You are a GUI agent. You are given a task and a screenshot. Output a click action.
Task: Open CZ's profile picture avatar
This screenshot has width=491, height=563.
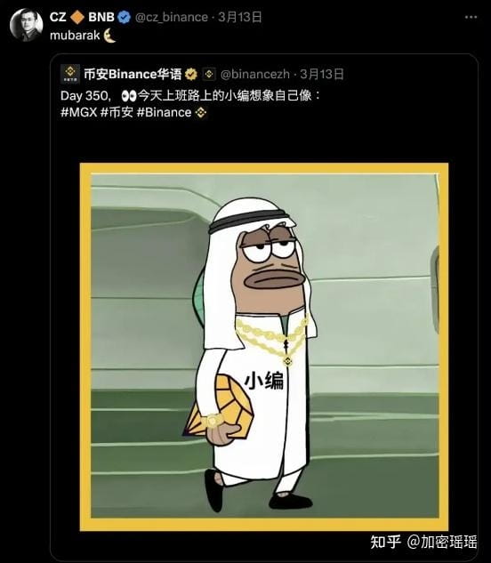tap(26, 25)
